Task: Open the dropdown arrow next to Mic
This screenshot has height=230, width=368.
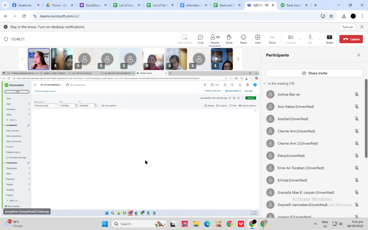Action: point(319,39)
